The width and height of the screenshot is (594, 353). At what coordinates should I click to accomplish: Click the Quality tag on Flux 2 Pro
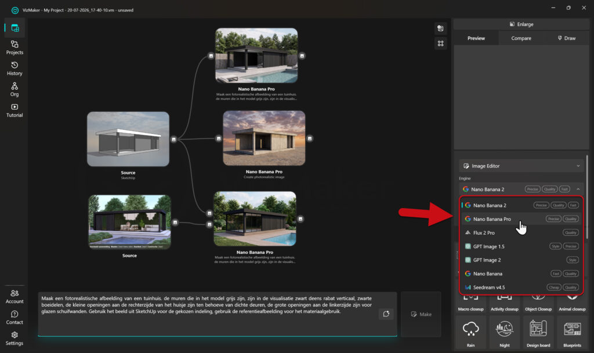[x=571, y=232]
